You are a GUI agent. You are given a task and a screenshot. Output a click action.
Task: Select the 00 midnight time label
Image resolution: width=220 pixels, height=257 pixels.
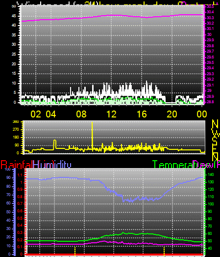[x=202, y=114]
